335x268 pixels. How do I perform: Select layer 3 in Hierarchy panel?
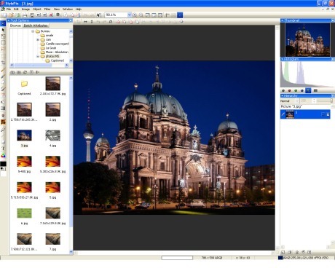[306, 114]
